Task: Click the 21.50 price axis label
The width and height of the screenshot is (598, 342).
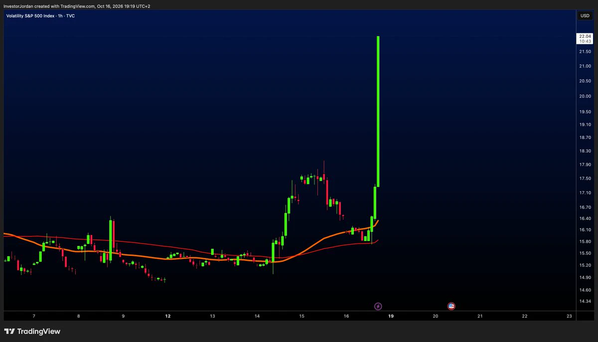Action: click(585, 52)
